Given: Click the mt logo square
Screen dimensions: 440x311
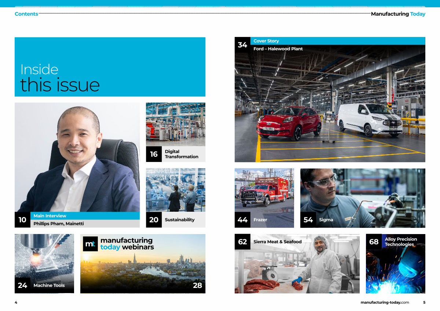Looking at the screenshot, I should coord(90,244).
